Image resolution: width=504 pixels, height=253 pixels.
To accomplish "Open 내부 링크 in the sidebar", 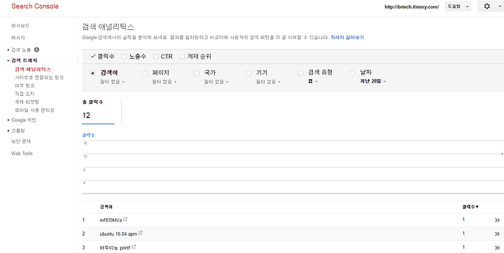I will point(24,86).
